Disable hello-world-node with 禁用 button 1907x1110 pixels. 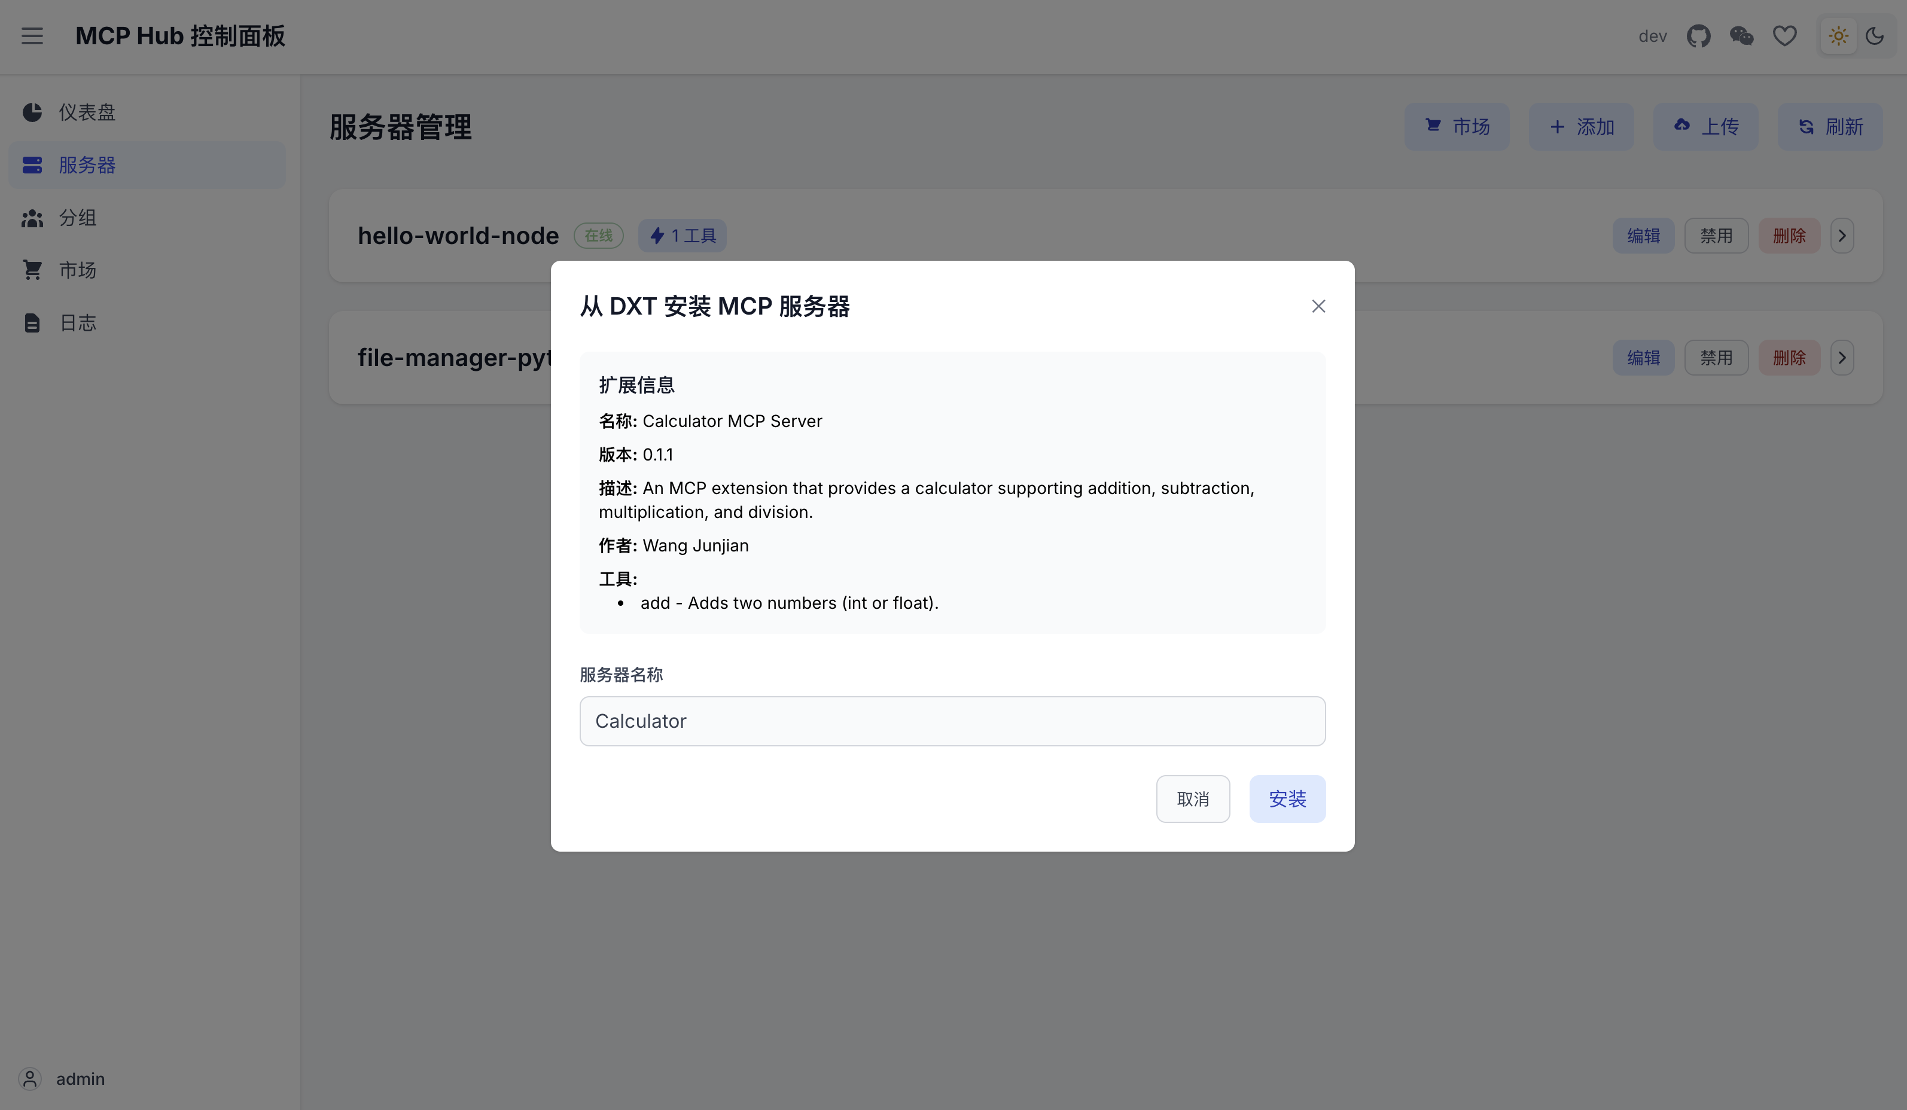click(1716, 235)
